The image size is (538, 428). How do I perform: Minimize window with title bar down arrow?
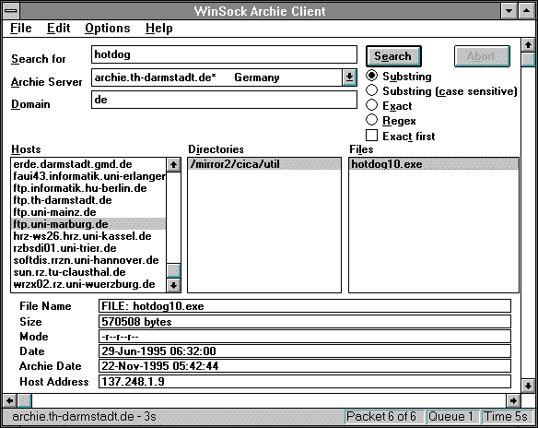pos(509,11)
